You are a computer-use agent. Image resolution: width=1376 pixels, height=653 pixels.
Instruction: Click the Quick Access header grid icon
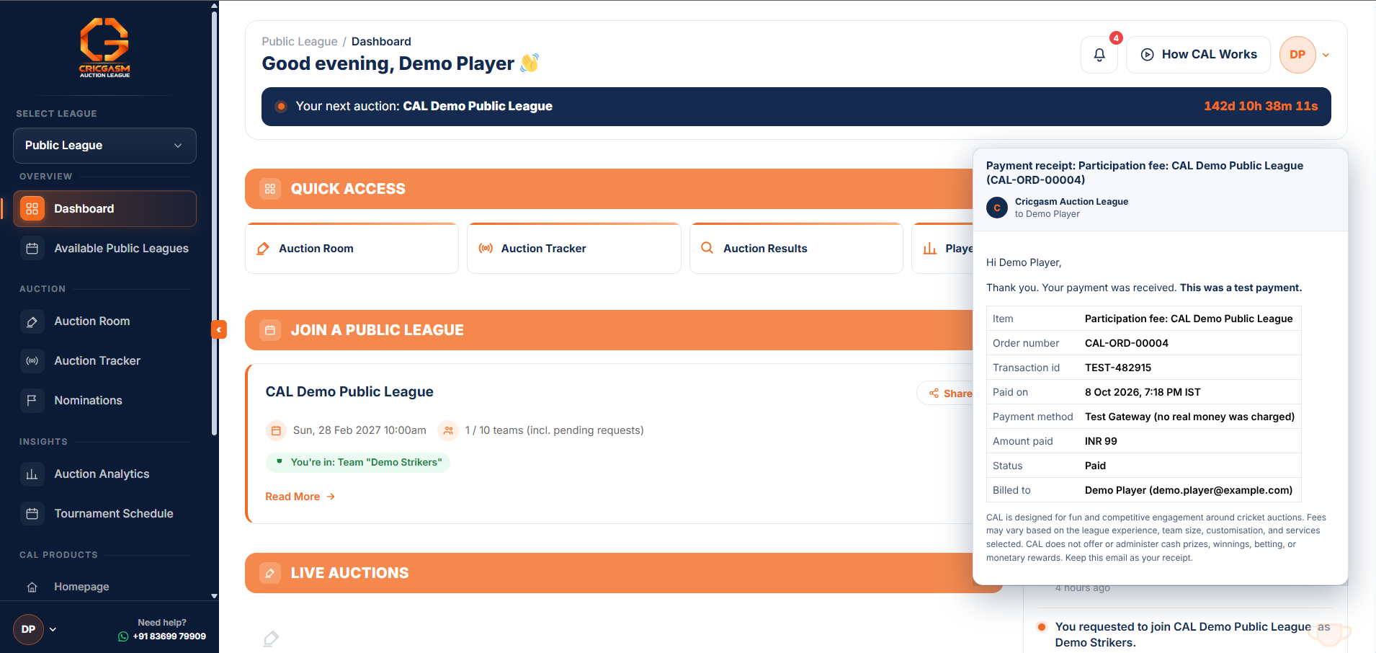click(x=270, y=189)
